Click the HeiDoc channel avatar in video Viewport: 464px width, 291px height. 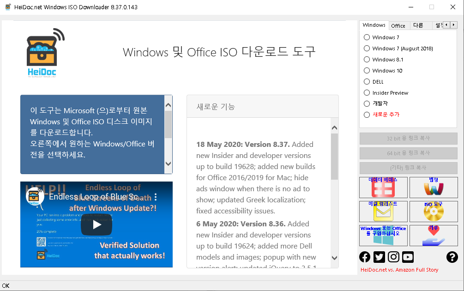click(35, 196)
